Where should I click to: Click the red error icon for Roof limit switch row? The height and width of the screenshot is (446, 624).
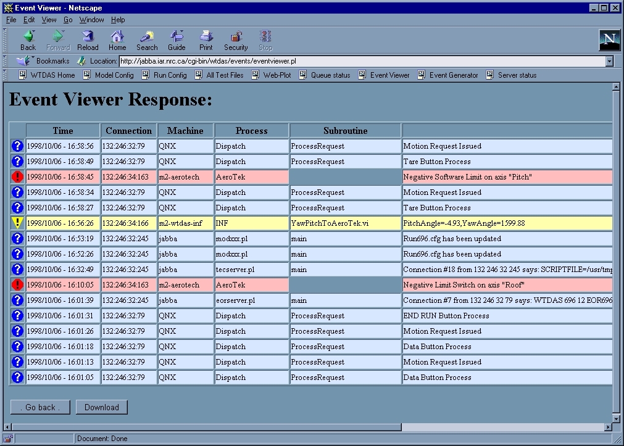[17, 284]
